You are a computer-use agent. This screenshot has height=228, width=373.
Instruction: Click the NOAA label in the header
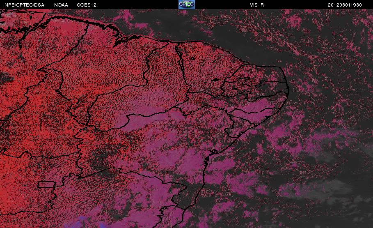point(61,5)
